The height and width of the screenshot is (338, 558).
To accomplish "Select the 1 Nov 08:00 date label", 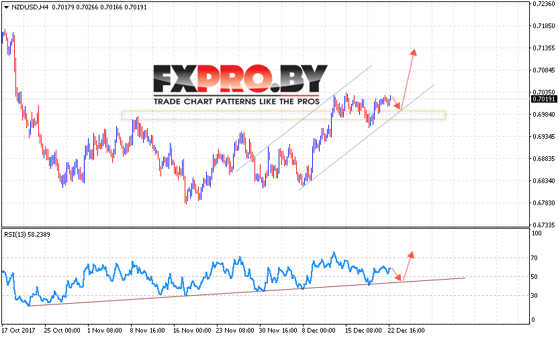I will point(105,331).
